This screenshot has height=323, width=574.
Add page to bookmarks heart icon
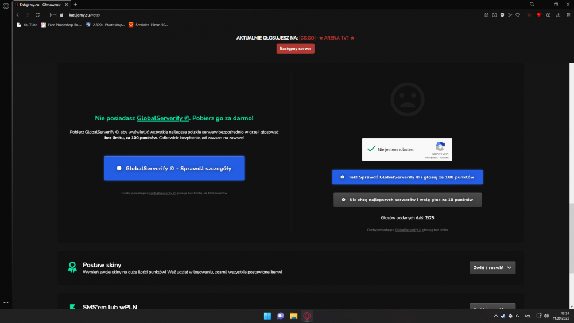518,15
